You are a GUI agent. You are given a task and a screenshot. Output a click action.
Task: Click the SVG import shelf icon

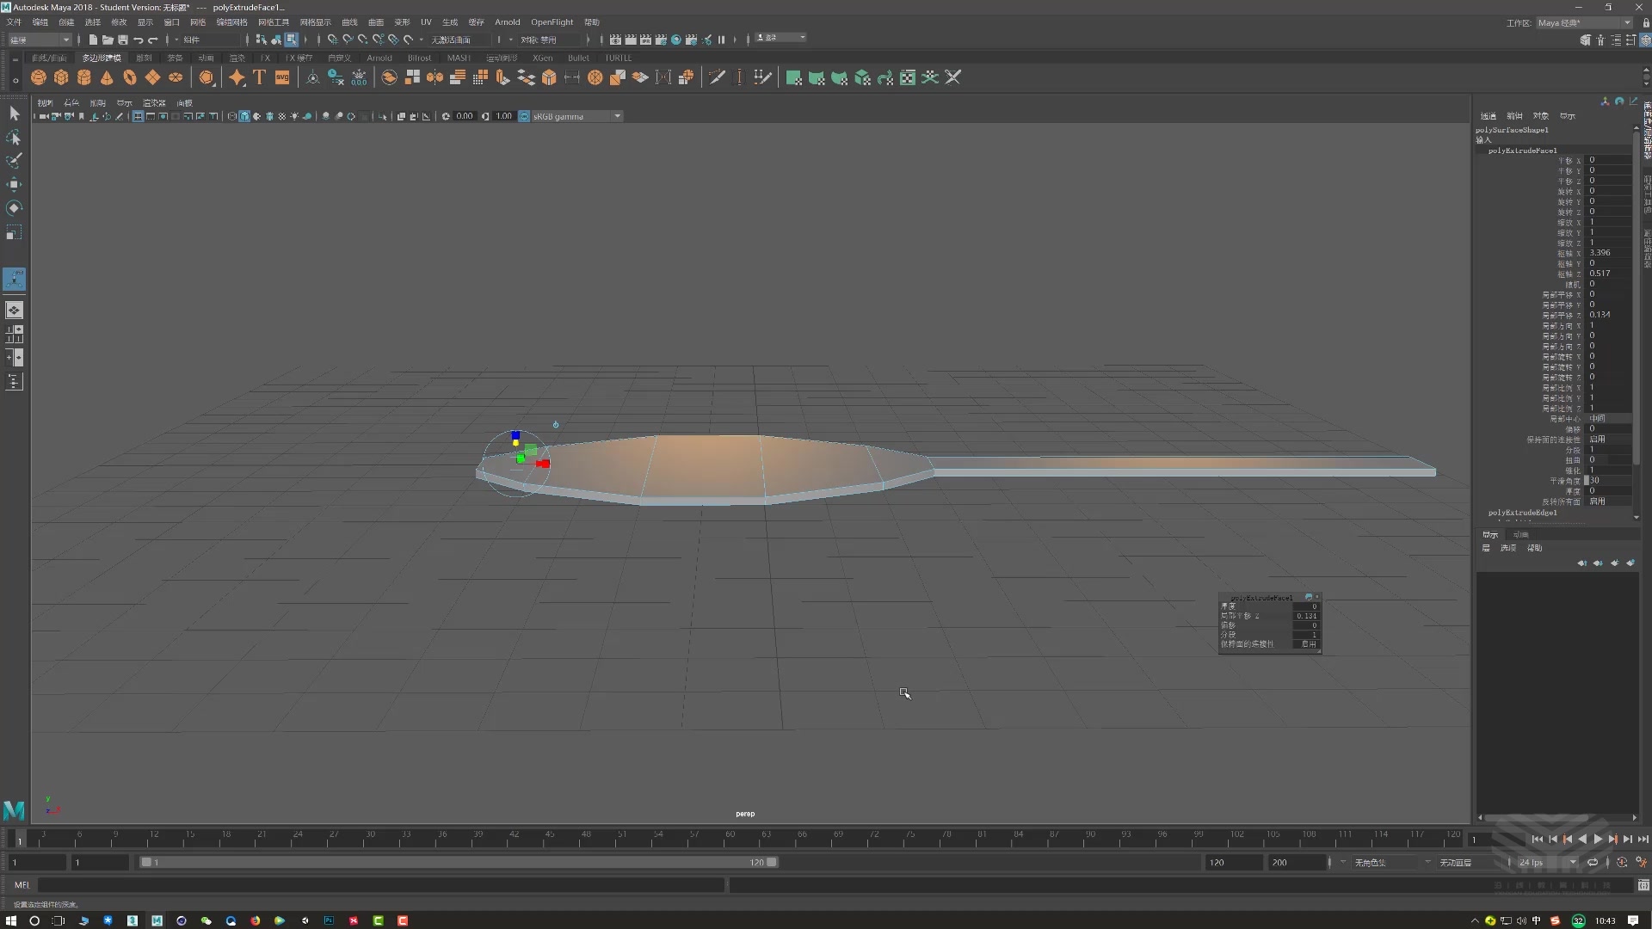[x=282, y=77]
